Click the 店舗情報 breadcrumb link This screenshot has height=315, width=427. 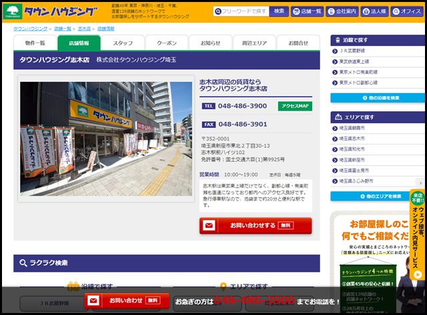[x=105, y=29]
